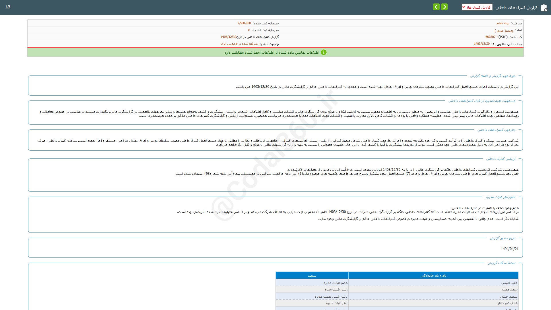This screenshot has height=310, width=551.
Task: Click section heading تاریخ صدور گزارش
Action: pyautogui.click(x=503, y=238)
